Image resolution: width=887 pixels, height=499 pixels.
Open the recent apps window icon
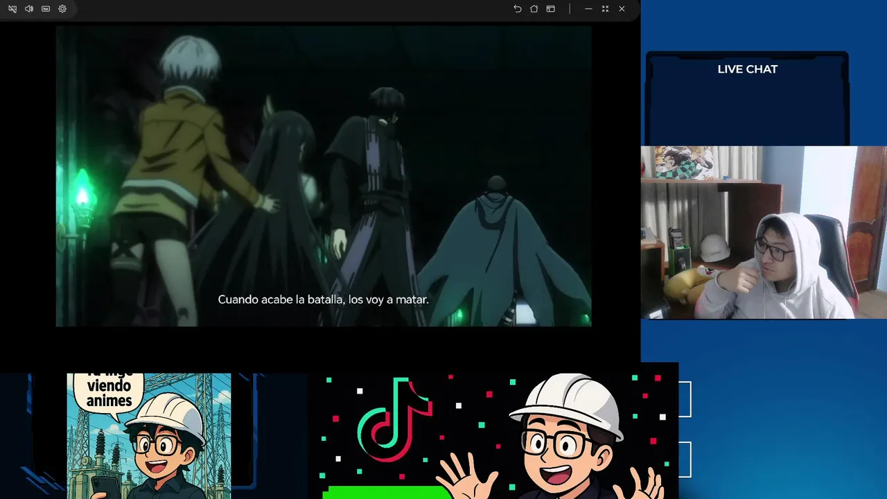551,9
